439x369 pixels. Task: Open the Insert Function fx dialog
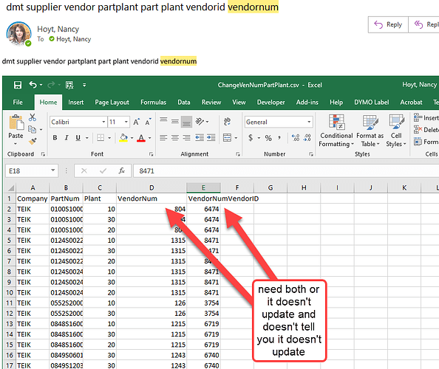click(121, 170)
